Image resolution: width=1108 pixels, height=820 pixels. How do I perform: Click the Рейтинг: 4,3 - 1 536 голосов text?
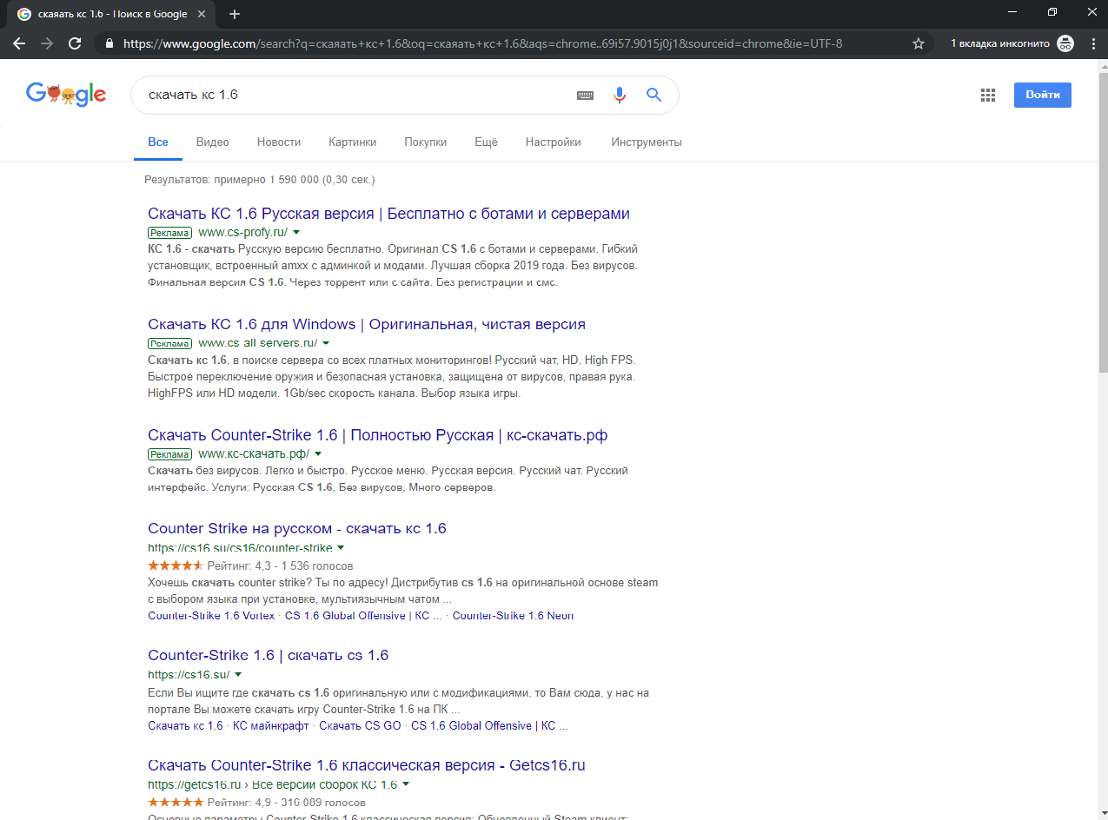click(x=280, y=565)
